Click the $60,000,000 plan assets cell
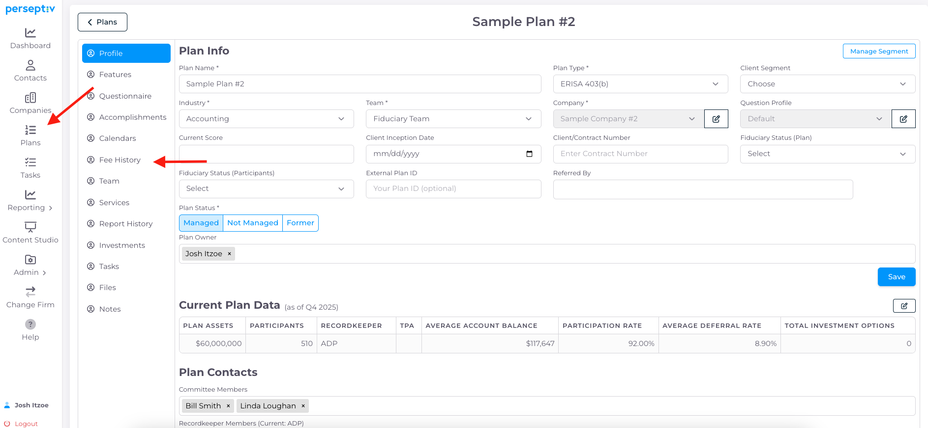 point(212,344)
